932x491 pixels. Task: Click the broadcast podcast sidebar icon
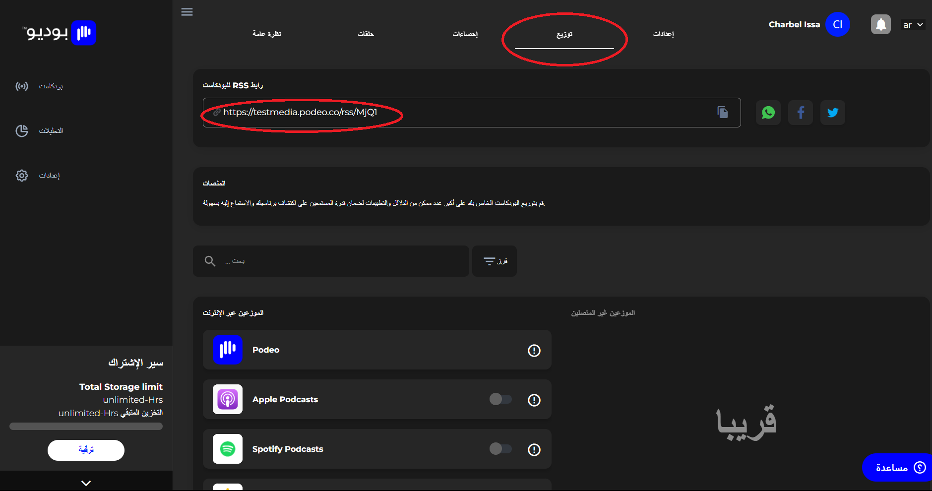[22, 86]
